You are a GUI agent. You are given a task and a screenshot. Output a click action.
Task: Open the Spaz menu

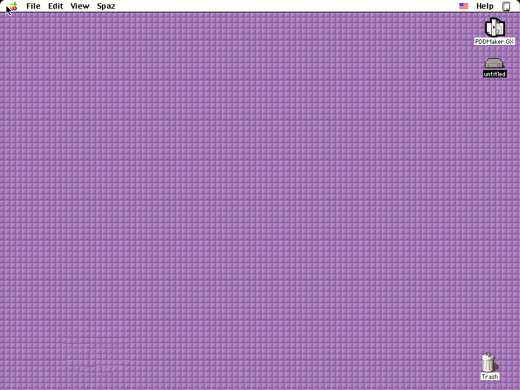[x=106, y=6]
